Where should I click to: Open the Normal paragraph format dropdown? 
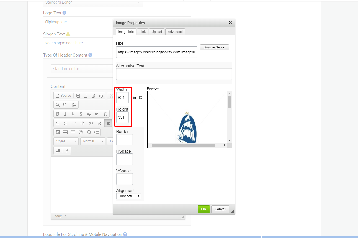93,141
